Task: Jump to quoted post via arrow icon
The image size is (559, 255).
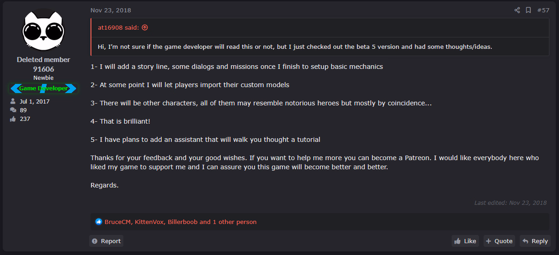Action: click(145, 27)
